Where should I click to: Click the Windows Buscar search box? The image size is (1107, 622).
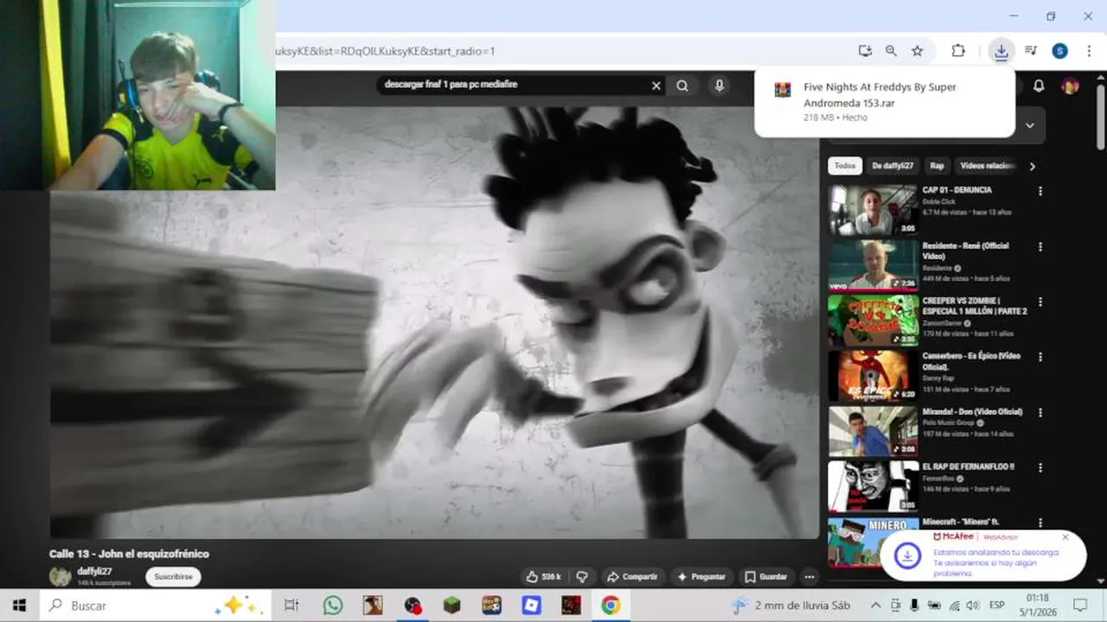tap(156, 606)
